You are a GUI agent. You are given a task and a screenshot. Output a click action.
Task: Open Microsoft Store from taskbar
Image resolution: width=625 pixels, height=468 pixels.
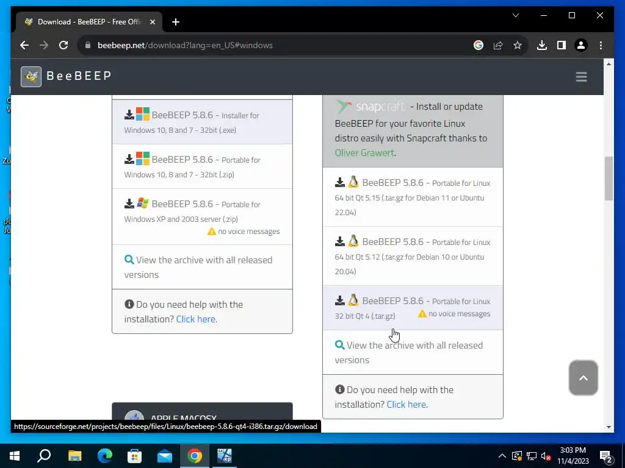tap(134, 456)
